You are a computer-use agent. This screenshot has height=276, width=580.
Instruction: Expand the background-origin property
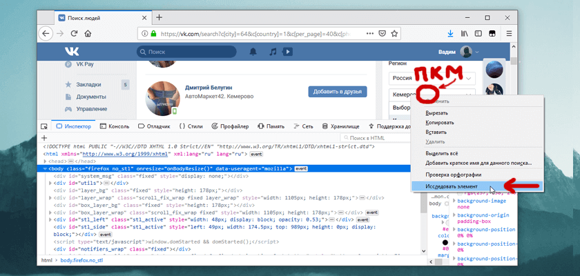click(x=454, y=215)
